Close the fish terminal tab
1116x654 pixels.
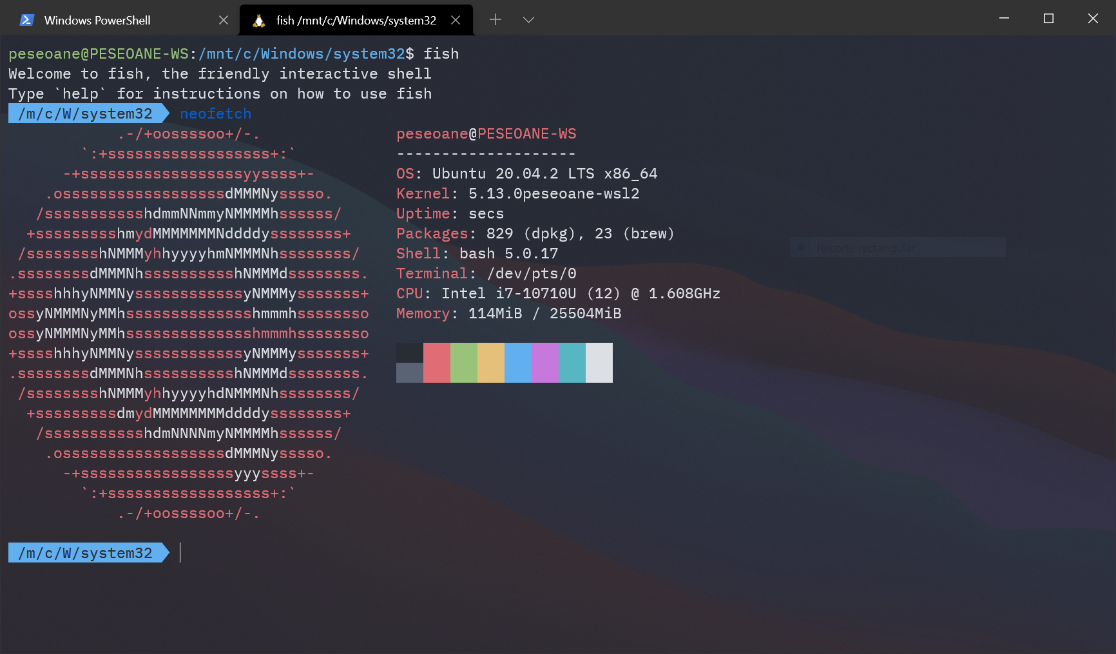[456, 20]
